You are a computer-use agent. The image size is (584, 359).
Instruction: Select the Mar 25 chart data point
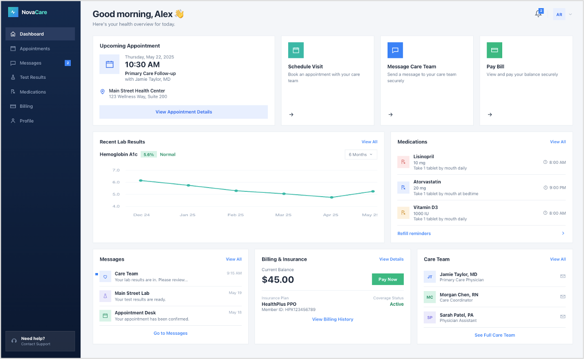[x=284, y=194]
